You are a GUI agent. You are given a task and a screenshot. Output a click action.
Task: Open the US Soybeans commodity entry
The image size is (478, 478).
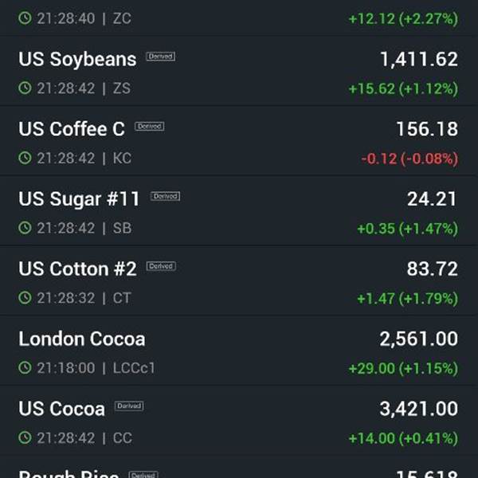(239, 71)
